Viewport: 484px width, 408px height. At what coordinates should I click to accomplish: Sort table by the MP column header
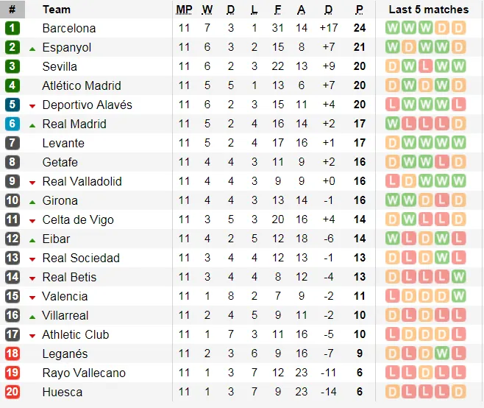[184, 10]
